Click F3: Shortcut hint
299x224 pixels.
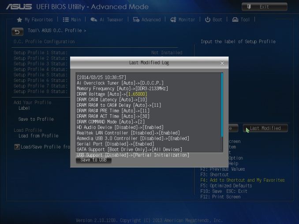(x=214, y=175)
